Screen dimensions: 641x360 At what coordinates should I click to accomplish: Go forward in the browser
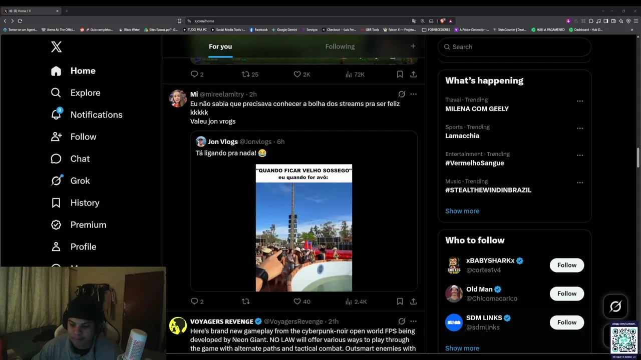click(12, 21)
